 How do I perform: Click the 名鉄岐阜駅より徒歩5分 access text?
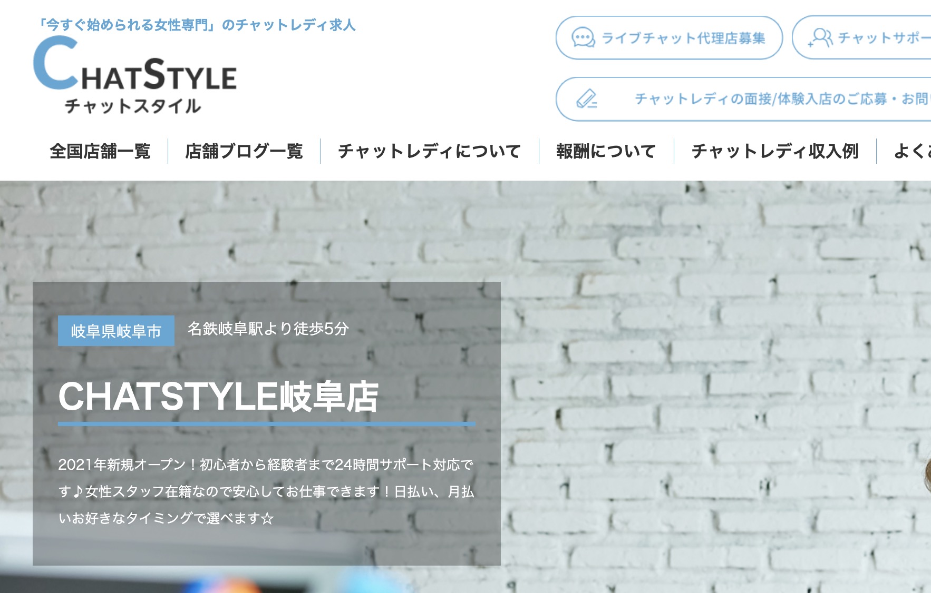[268, 329]
